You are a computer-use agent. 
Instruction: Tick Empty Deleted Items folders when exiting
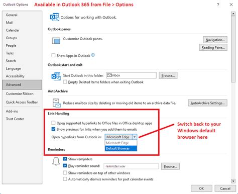pos(65,82)
